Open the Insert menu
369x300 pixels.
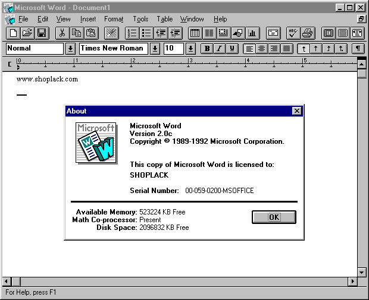pos(88,19)
